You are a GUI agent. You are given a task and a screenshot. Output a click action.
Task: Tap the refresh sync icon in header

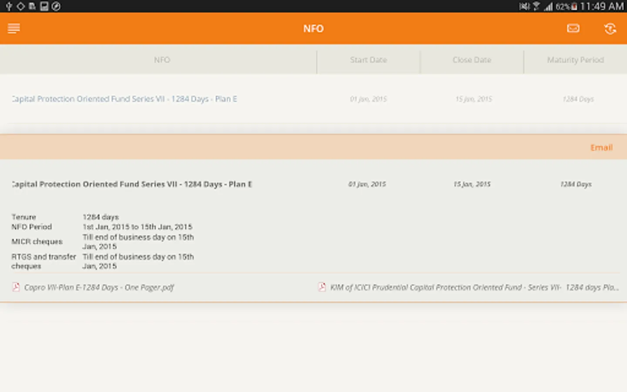click(x=610, y=29)
